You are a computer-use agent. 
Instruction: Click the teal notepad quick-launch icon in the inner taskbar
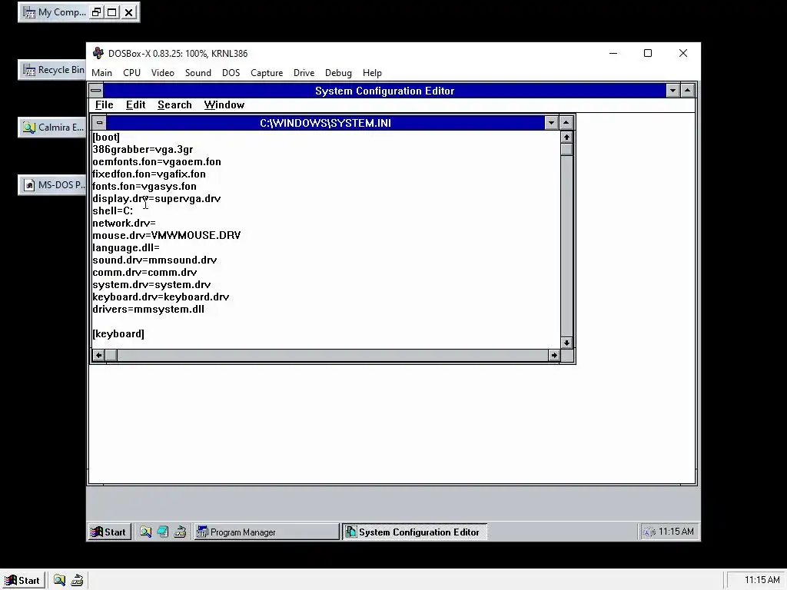163,532
